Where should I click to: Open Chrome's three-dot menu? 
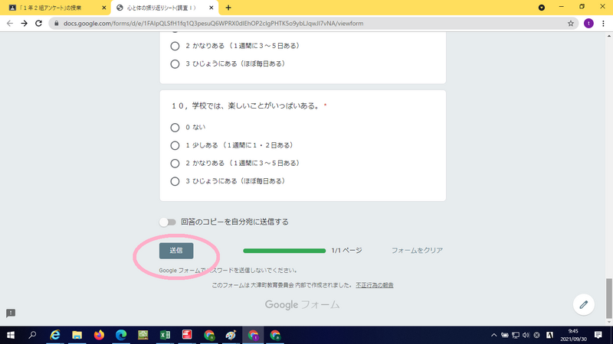604,23
